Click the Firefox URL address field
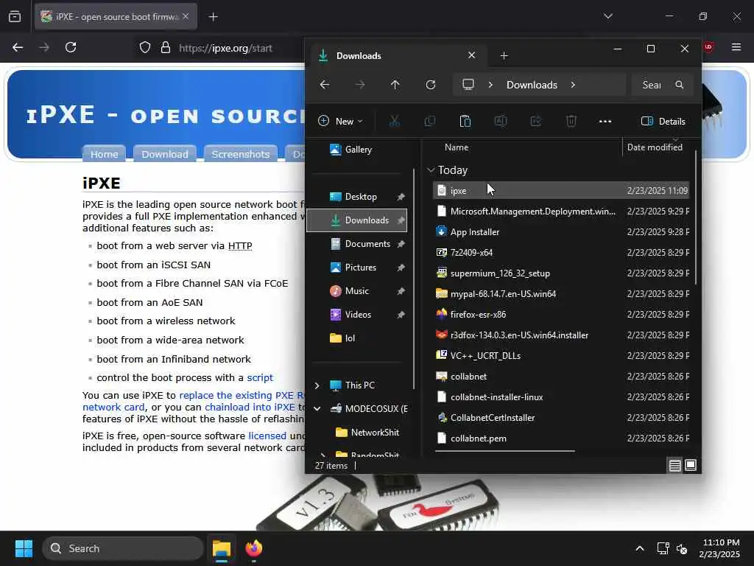Screen dimensions: 754x566 (225, 48)
